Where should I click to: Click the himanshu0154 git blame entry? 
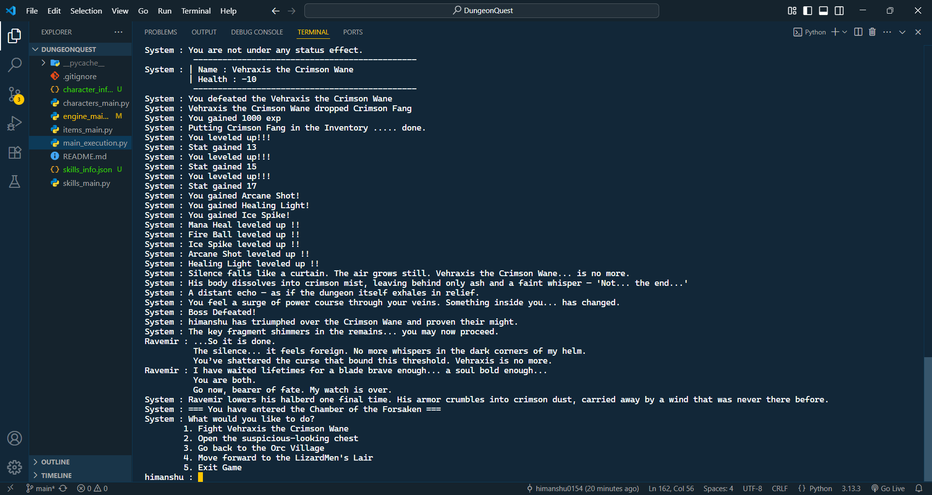click(x=582, y=488)
